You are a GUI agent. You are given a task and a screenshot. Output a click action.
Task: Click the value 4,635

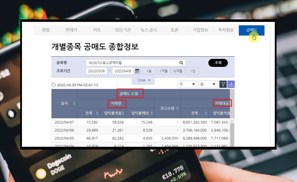click(x=147, y=138)
